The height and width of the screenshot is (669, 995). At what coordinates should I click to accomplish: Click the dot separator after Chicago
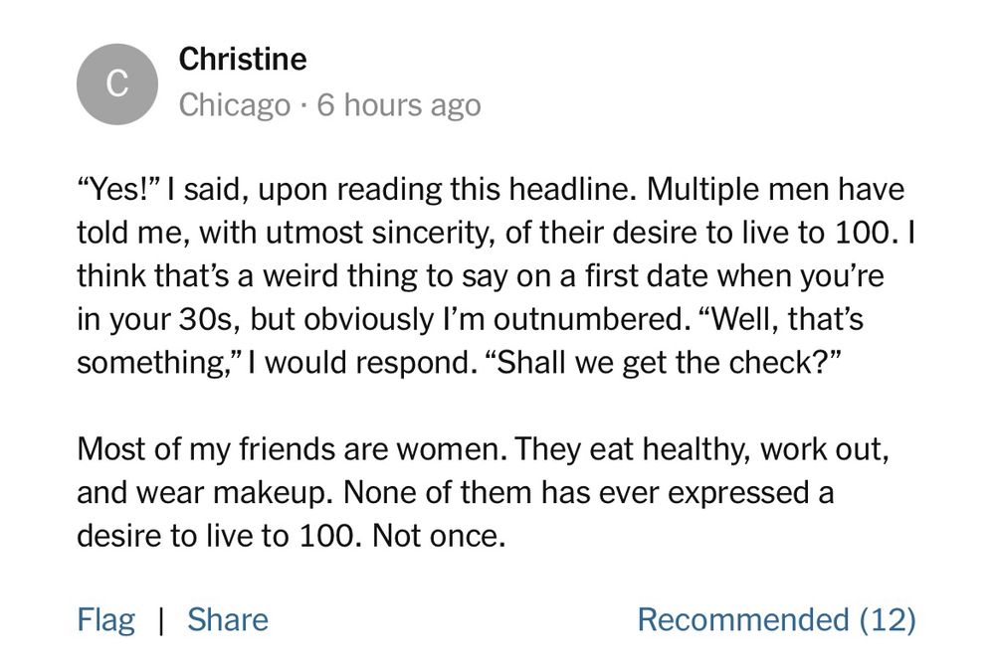click(x=303, y=105)
